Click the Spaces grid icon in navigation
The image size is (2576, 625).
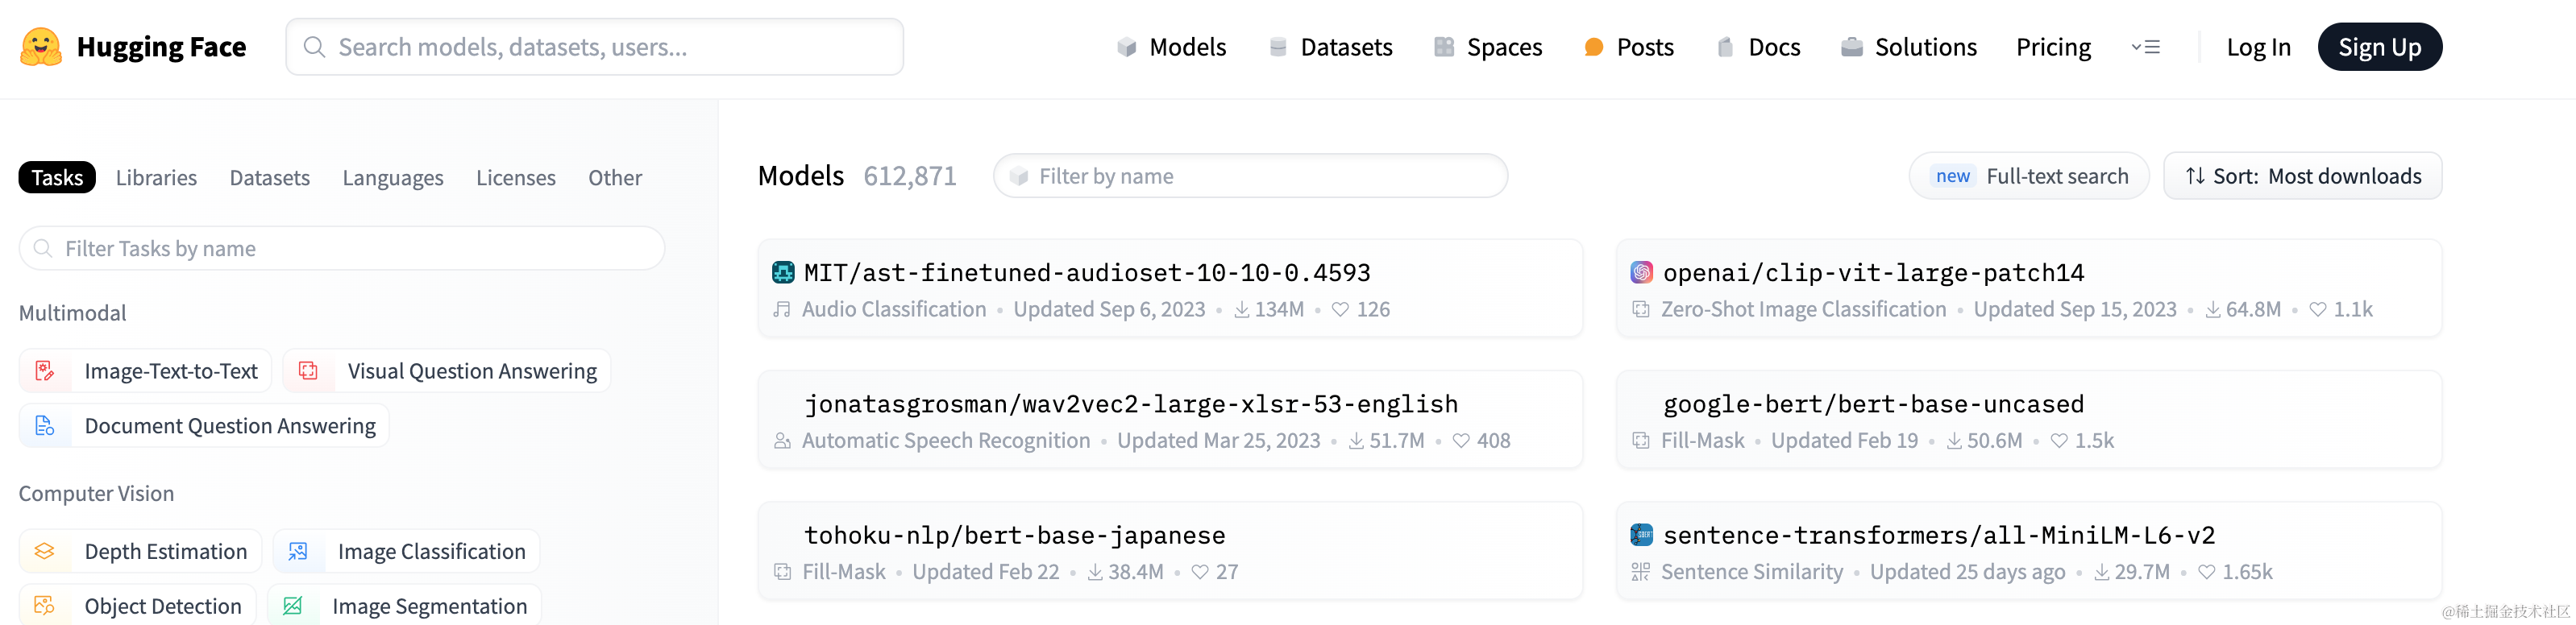coord(1444,47)
